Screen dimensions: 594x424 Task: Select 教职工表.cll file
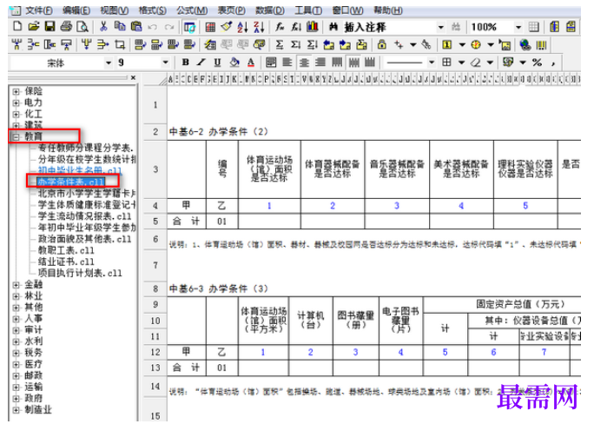point(66,250)
